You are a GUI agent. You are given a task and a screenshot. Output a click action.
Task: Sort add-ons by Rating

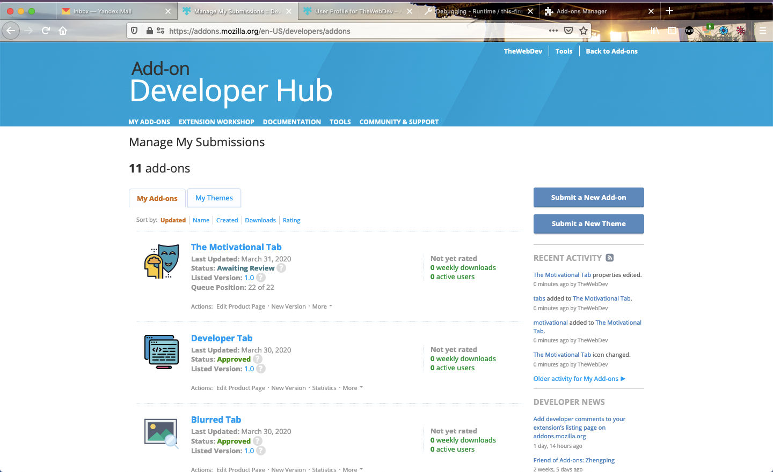pyautogui.click(x=291, y=220)
